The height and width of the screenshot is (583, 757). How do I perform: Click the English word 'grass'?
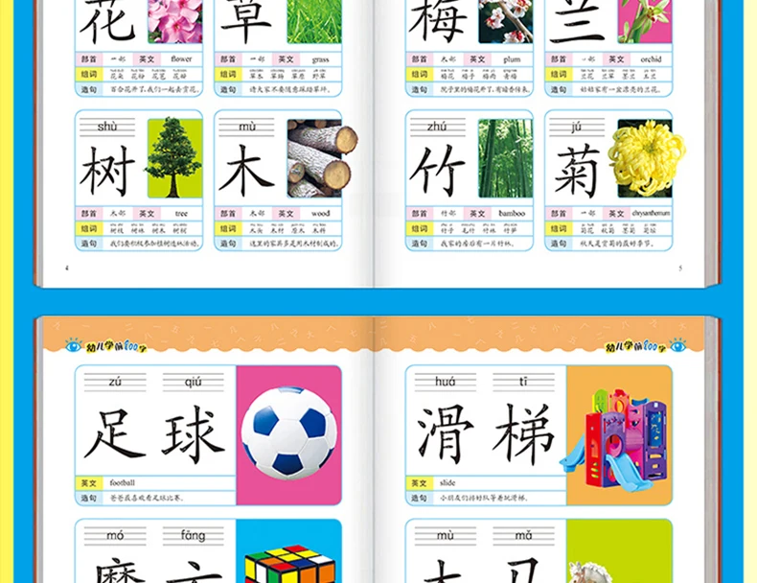(320, 59)
